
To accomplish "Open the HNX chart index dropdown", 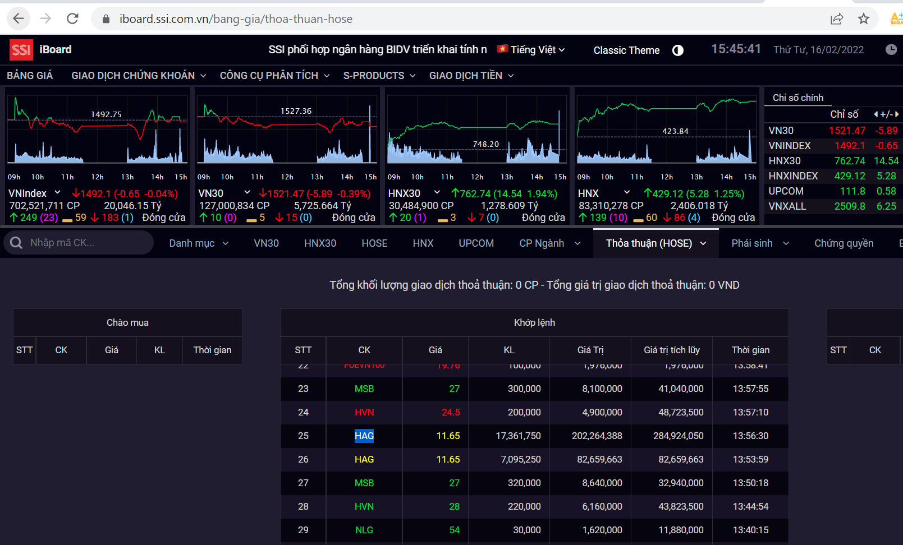I will [627, 192].
